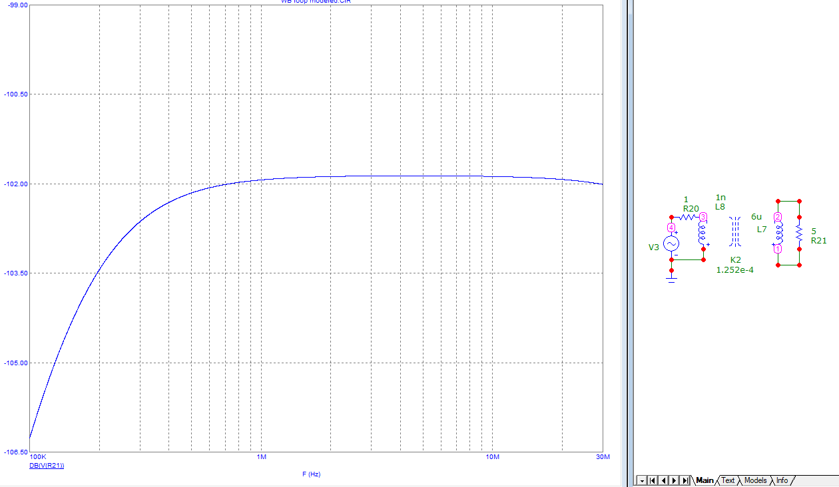Click the 10M frequency axis label

pos(492,457)
